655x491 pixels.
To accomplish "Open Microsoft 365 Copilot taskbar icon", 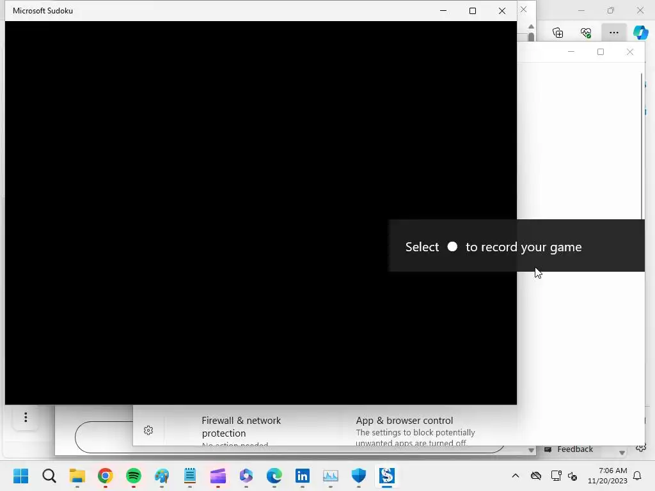I will pyautogui.click(x=246, y=476).
